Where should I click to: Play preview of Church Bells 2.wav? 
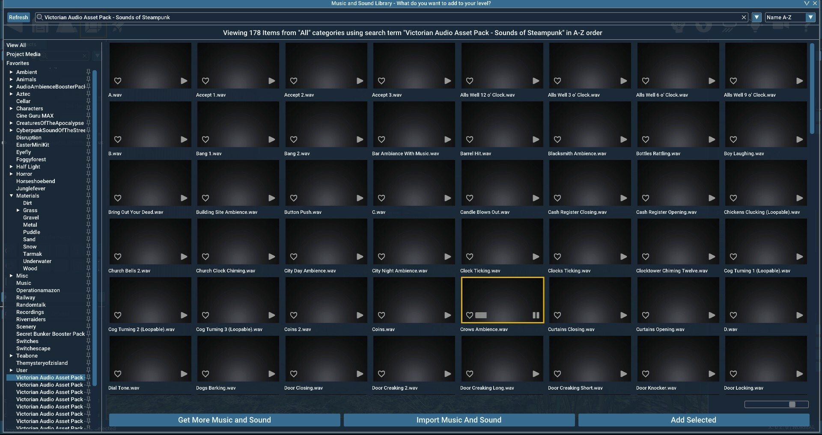[x=184, y=257]
